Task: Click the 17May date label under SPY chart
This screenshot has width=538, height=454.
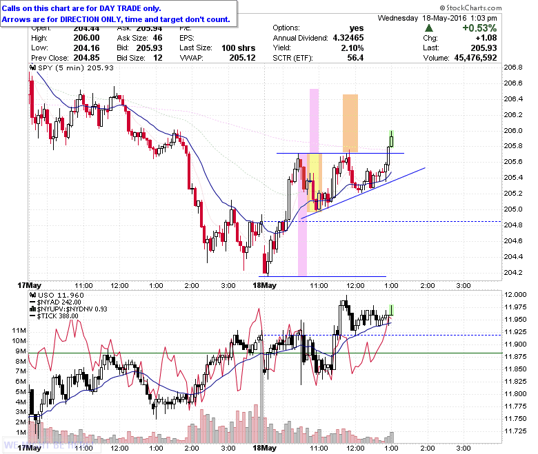Action: coord(30,285)
